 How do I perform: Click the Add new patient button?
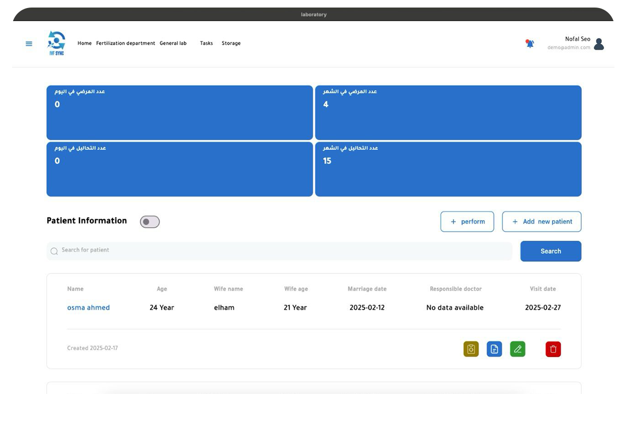[x=542, y=222]
